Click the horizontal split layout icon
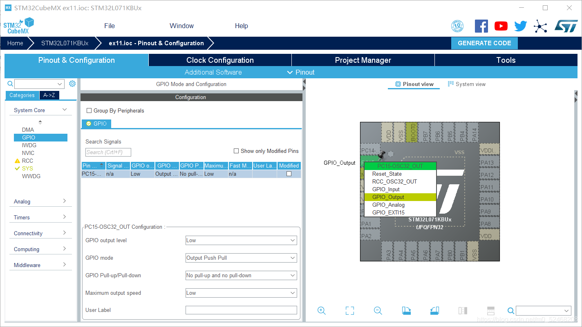582x327 pixels. tap(491, 311)
